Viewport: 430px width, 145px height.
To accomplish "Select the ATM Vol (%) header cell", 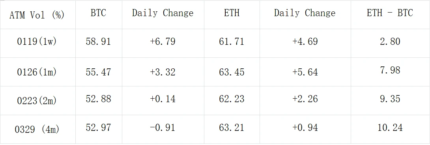I will click(x=37, y=15).
